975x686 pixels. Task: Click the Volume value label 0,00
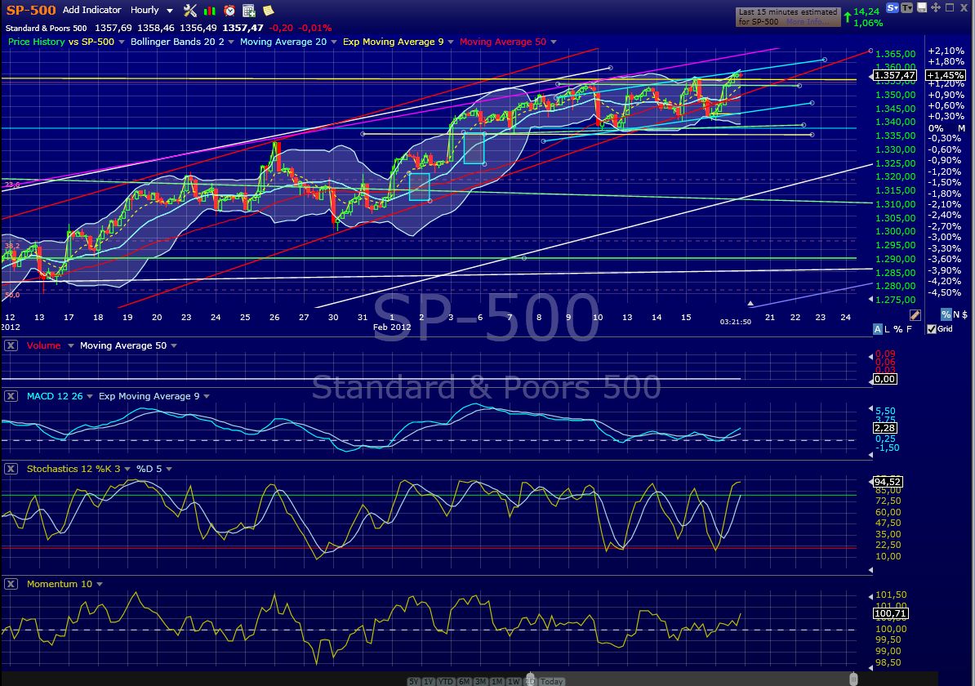point(885,380)
